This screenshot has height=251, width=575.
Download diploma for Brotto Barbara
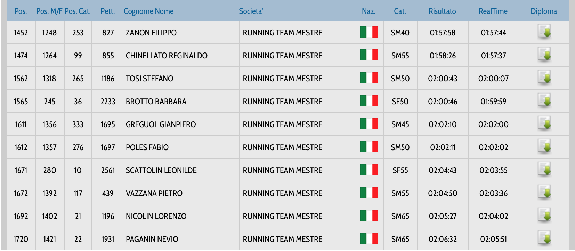coord(544,100)
